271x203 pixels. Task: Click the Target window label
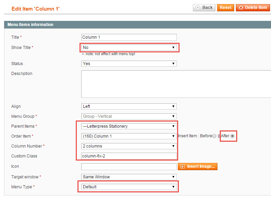[25, 177]
